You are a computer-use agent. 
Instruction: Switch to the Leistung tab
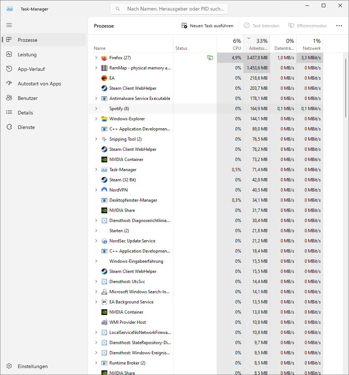tap(27, 55)
